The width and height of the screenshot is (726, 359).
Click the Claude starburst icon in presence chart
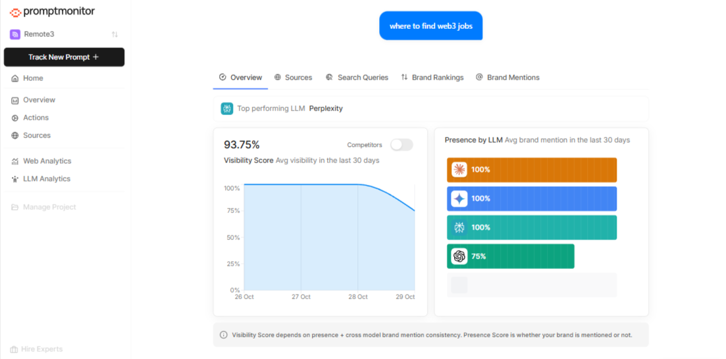[459, 170]
